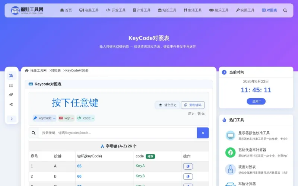Click the monitor icon for 显示器颜色校准工具

(x=230, y=135)
